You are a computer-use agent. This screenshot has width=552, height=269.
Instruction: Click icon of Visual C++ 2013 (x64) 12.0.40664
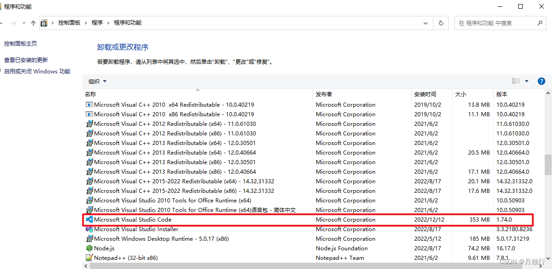point(89,152)
